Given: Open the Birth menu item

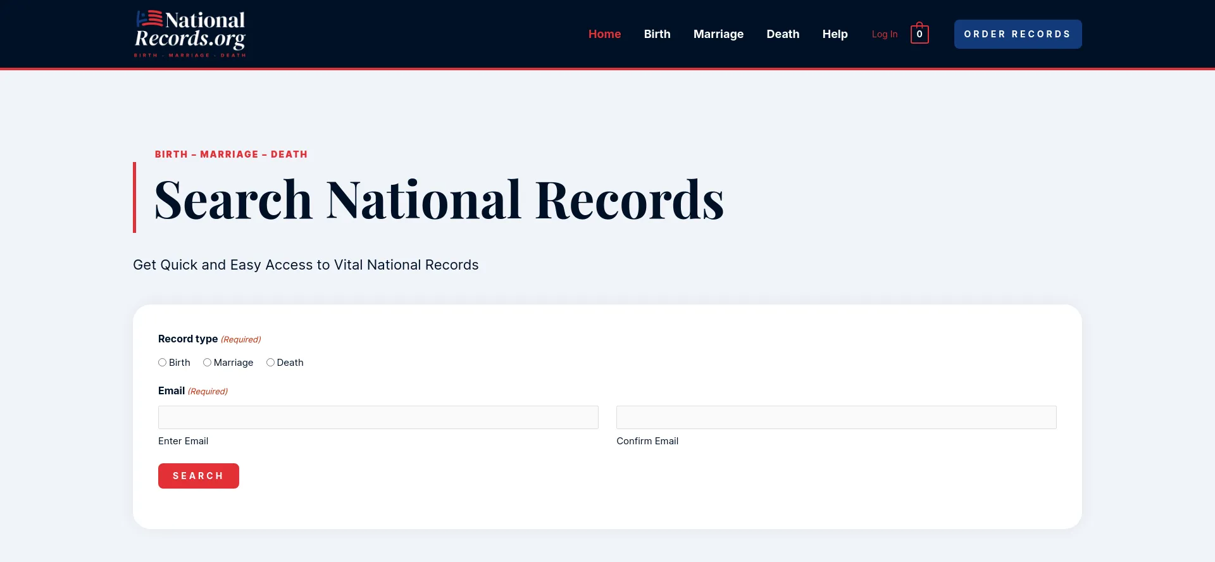Looking at the screenshot, I should tap(657, 34).
